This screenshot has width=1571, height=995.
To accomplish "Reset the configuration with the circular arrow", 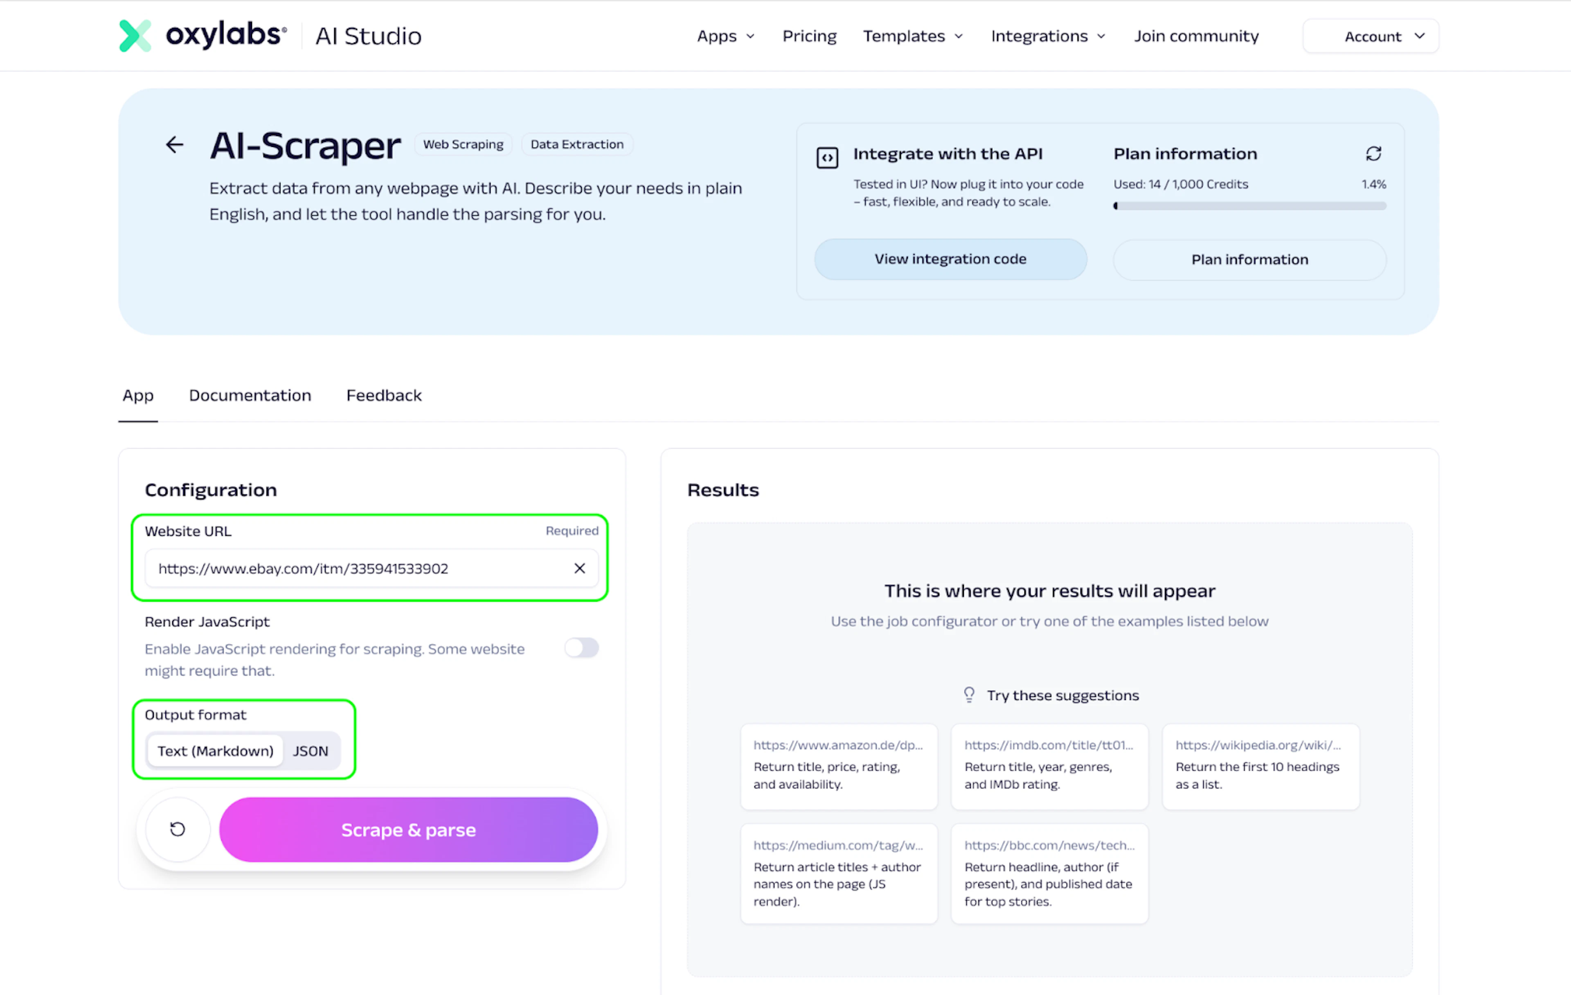I will tap(178, 829).
